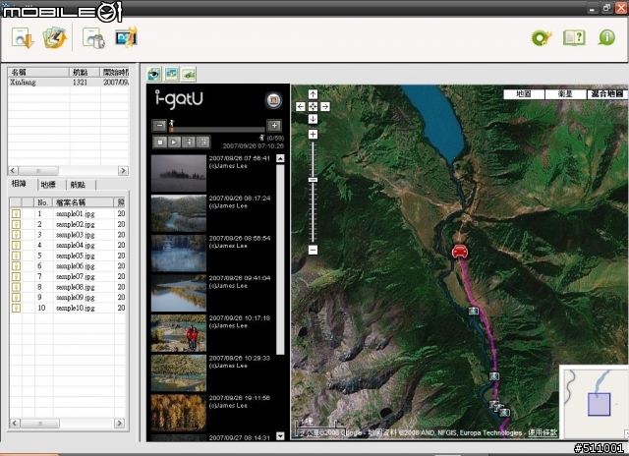Zoom out the map with minus button

(x=313, y=250)
